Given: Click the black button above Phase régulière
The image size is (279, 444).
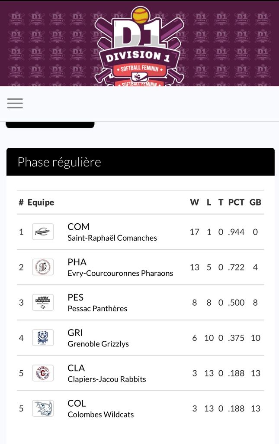Looking at the screenshot, I should pos(50,125).
